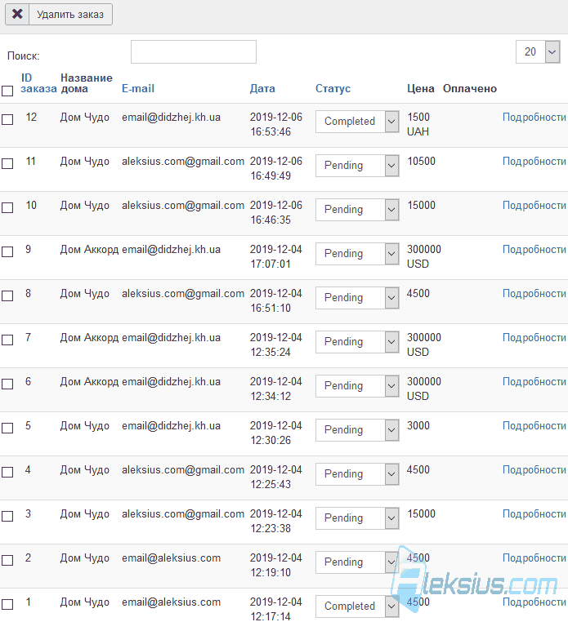Open status dropdown for order 12
This screenshot has height=622, width=568.
357,122
